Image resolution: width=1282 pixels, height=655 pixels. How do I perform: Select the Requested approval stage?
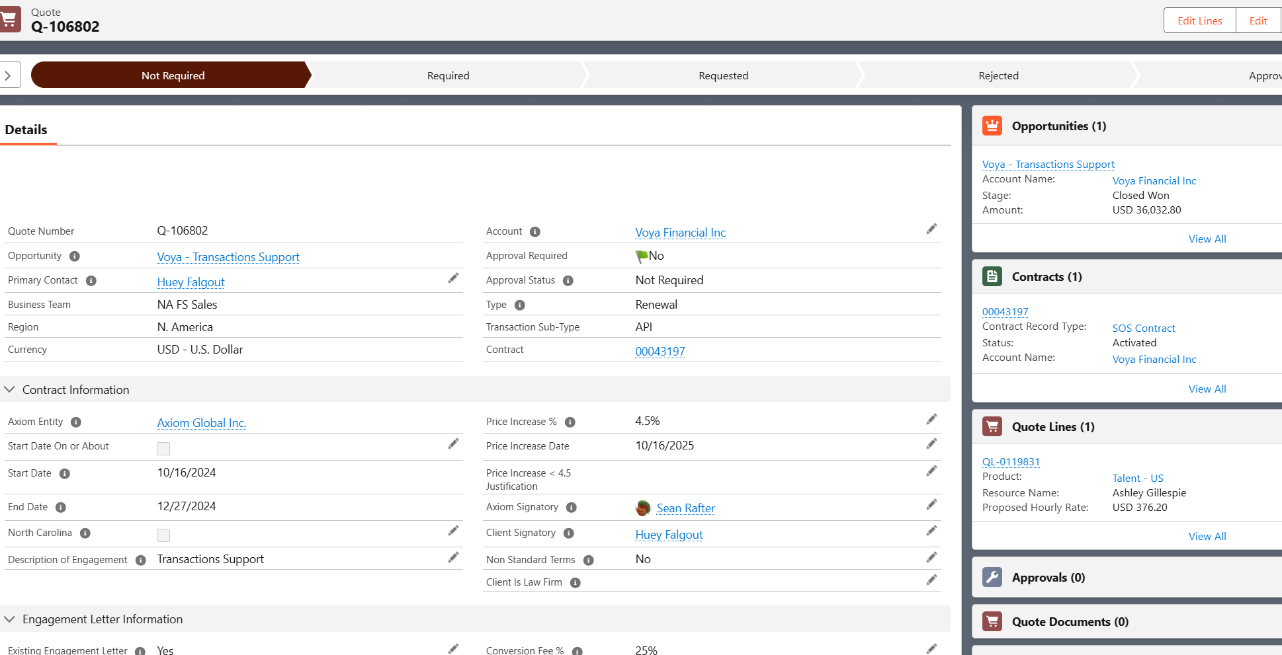(x=723, y=75)
